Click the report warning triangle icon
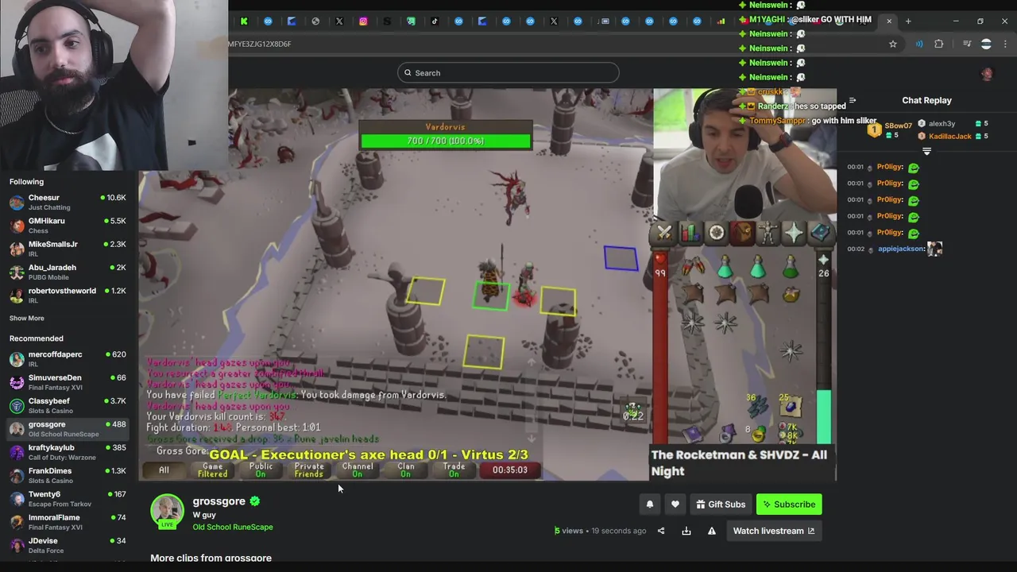The width and height of the screenshot is (1017, 572). pyautogui.click(x=712, y=531)
